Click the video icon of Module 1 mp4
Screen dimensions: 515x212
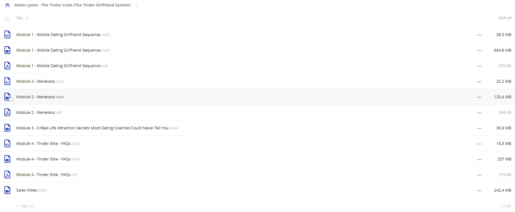click(x=7, y=50)
